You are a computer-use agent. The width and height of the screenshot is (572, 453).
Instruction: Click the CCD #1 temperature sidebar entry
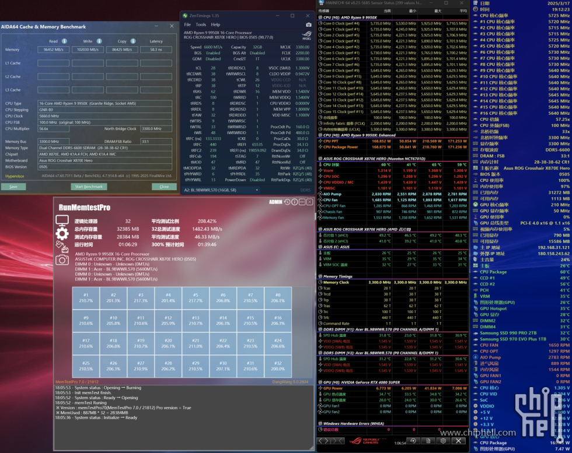pos(521,278)
